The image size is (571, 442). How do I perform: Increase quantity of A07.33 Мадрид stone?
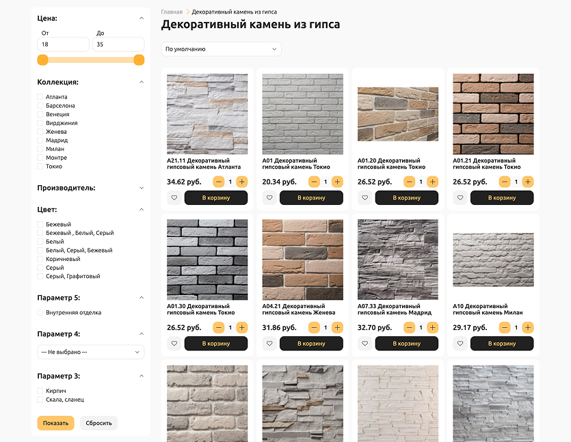[x=432, y=328]
